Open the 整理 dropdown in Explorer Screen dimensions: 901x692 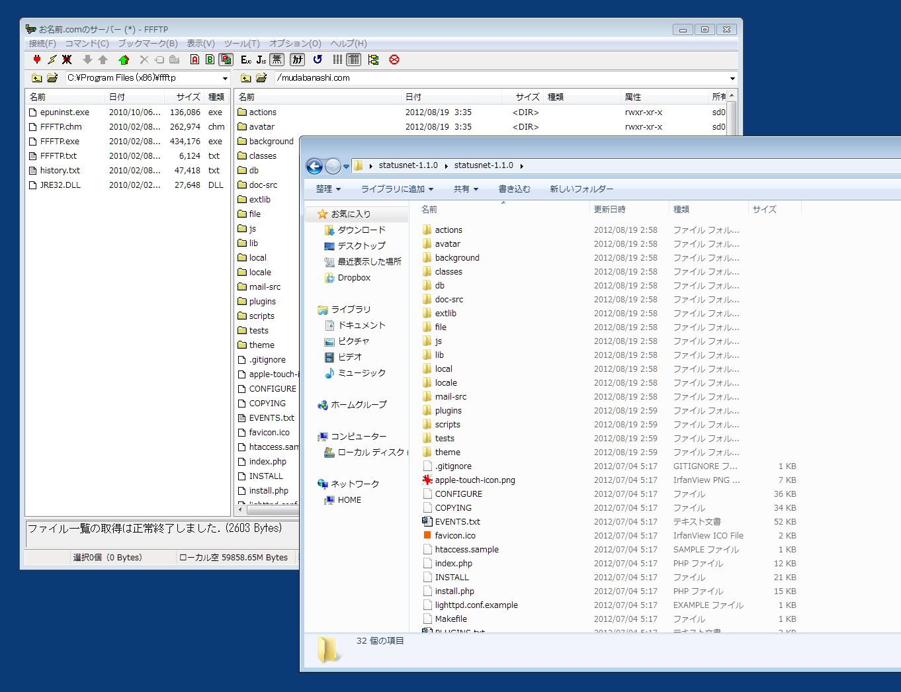(328, 189)
